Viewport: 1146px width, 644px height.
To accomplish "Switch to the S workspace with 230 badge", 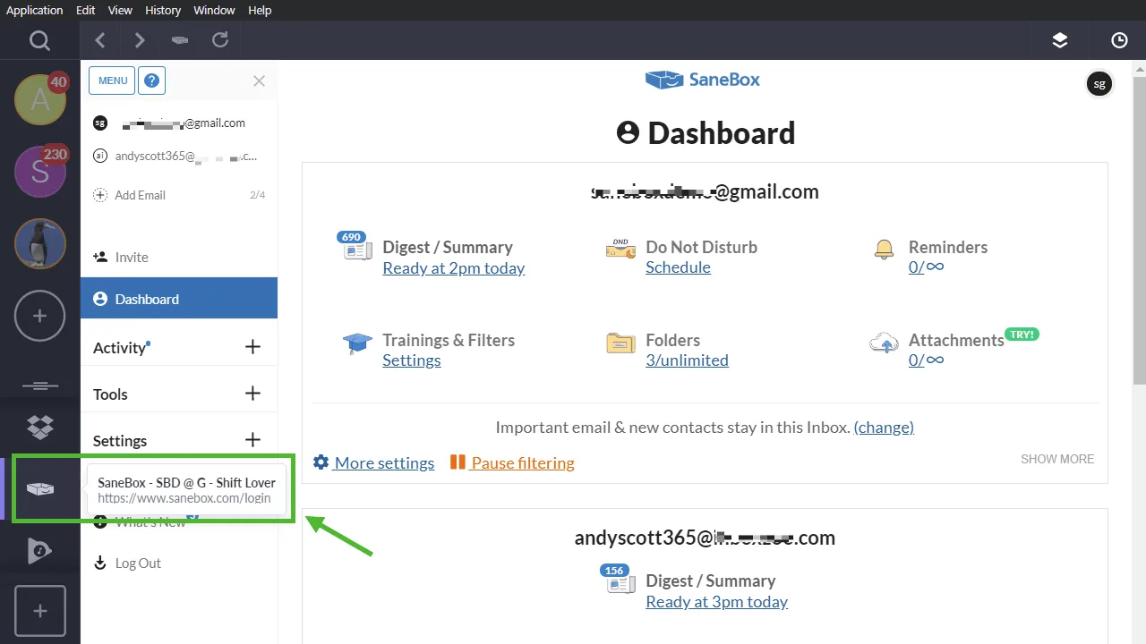I will pyautogui.click(x=40, y=171).
